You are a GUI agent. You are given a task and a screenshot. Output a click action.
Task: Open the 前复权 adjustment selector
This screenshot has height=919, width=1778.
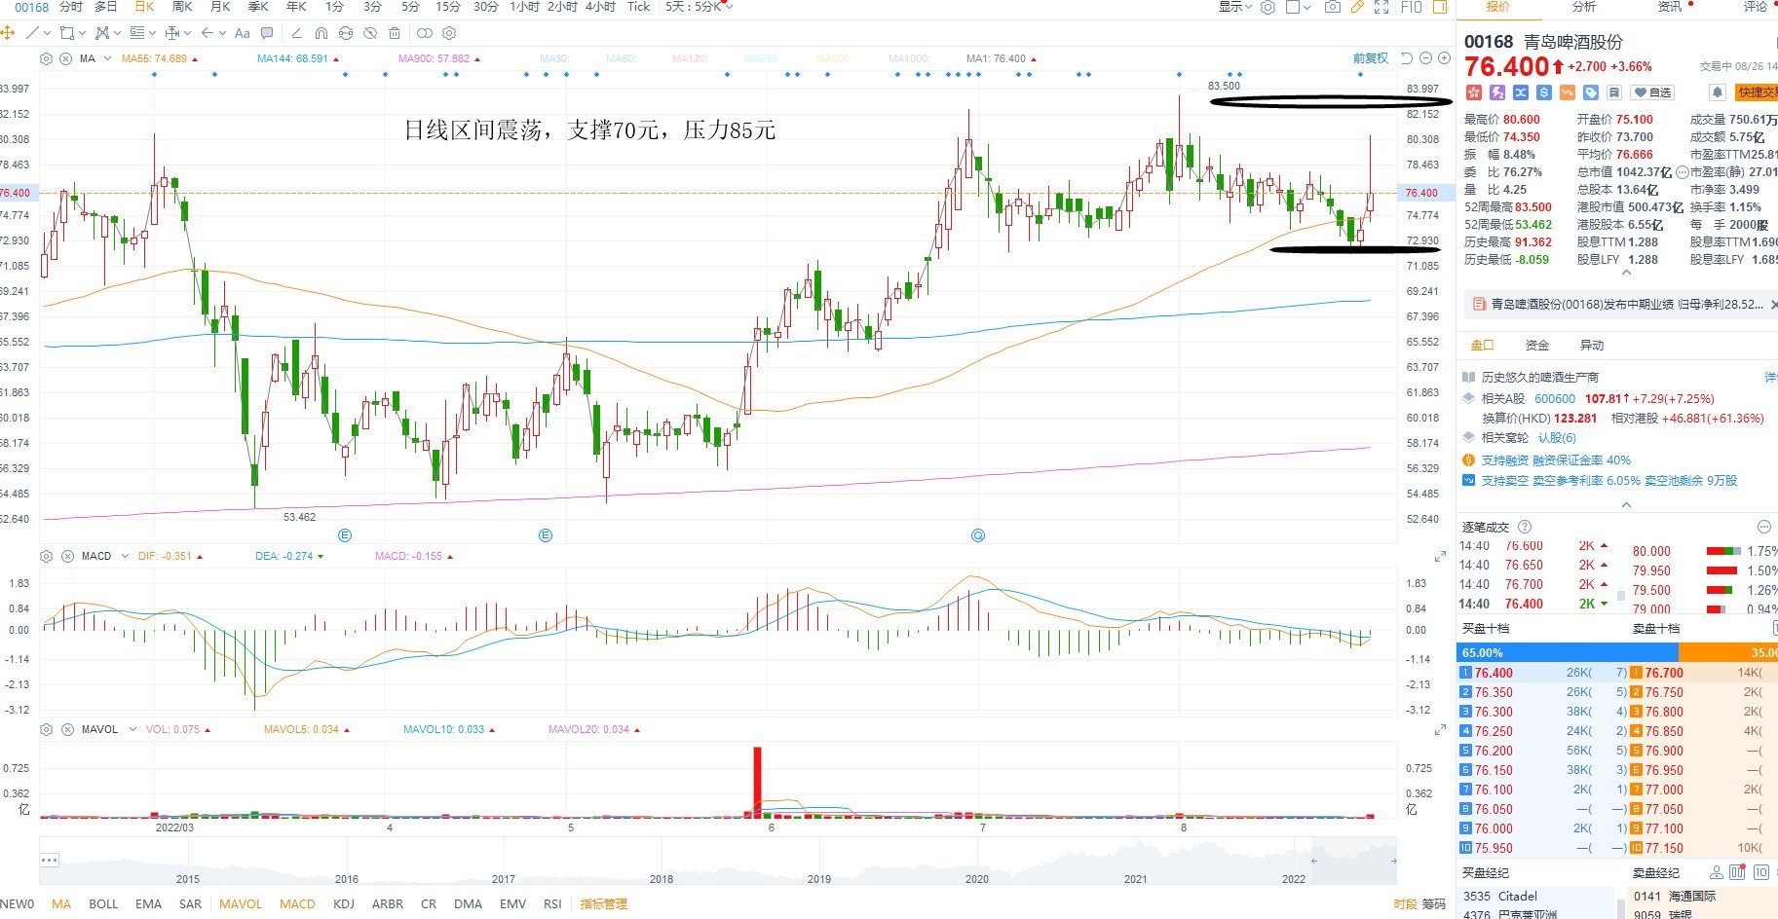pyautogui.click(x=1371, y=58)
